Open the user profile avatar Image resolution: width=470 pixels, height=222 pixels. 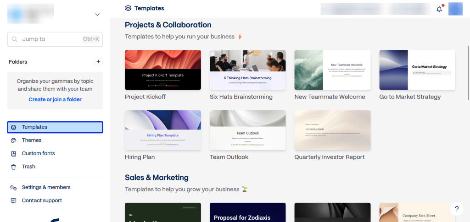pos(455,9)
